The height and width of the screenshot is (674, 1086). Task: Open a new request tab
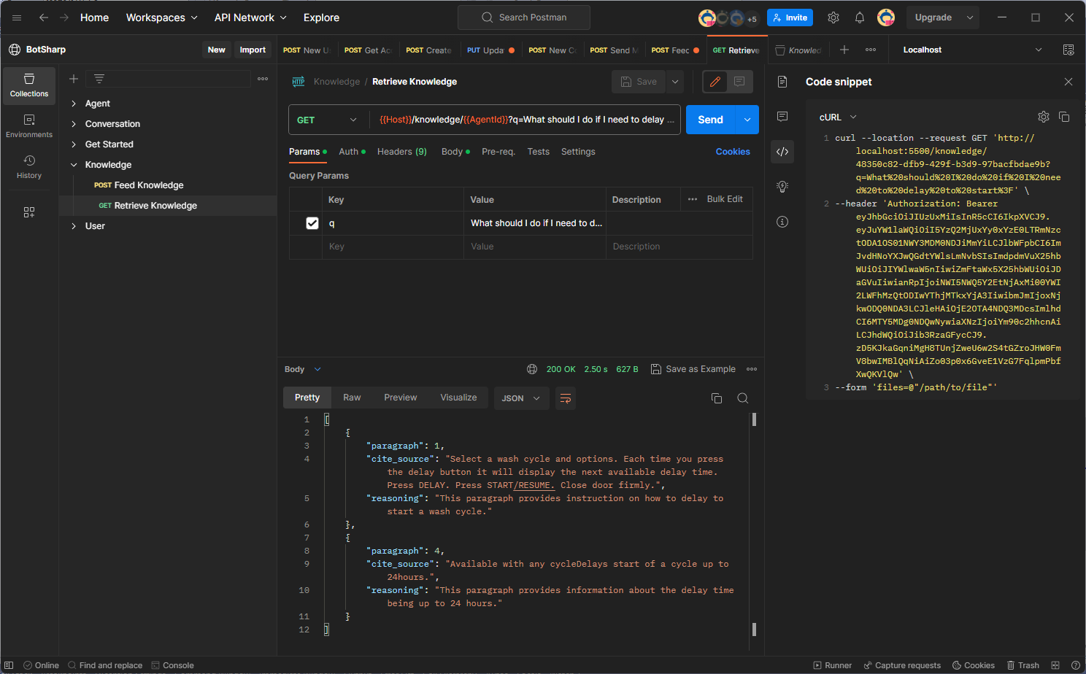tap(844, 50)
